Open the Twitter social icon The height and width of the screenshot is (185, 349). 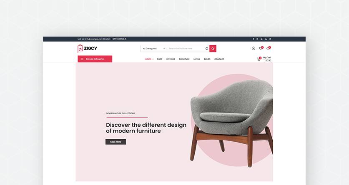(x=257, y=39)
